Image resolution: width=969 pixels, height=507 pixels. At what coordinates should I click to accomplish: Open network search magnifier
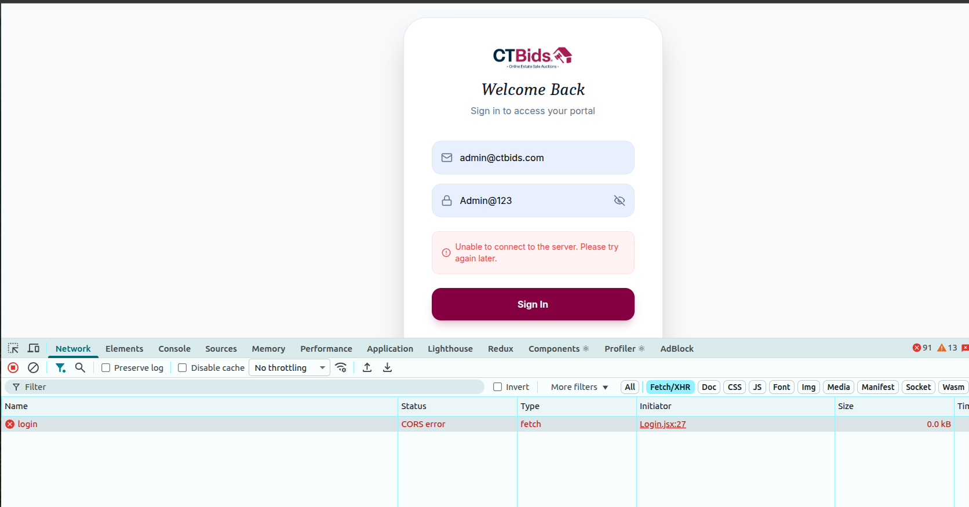click(81, 367)
